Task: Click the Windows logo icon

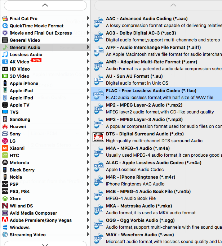Action: pos(5,228)
